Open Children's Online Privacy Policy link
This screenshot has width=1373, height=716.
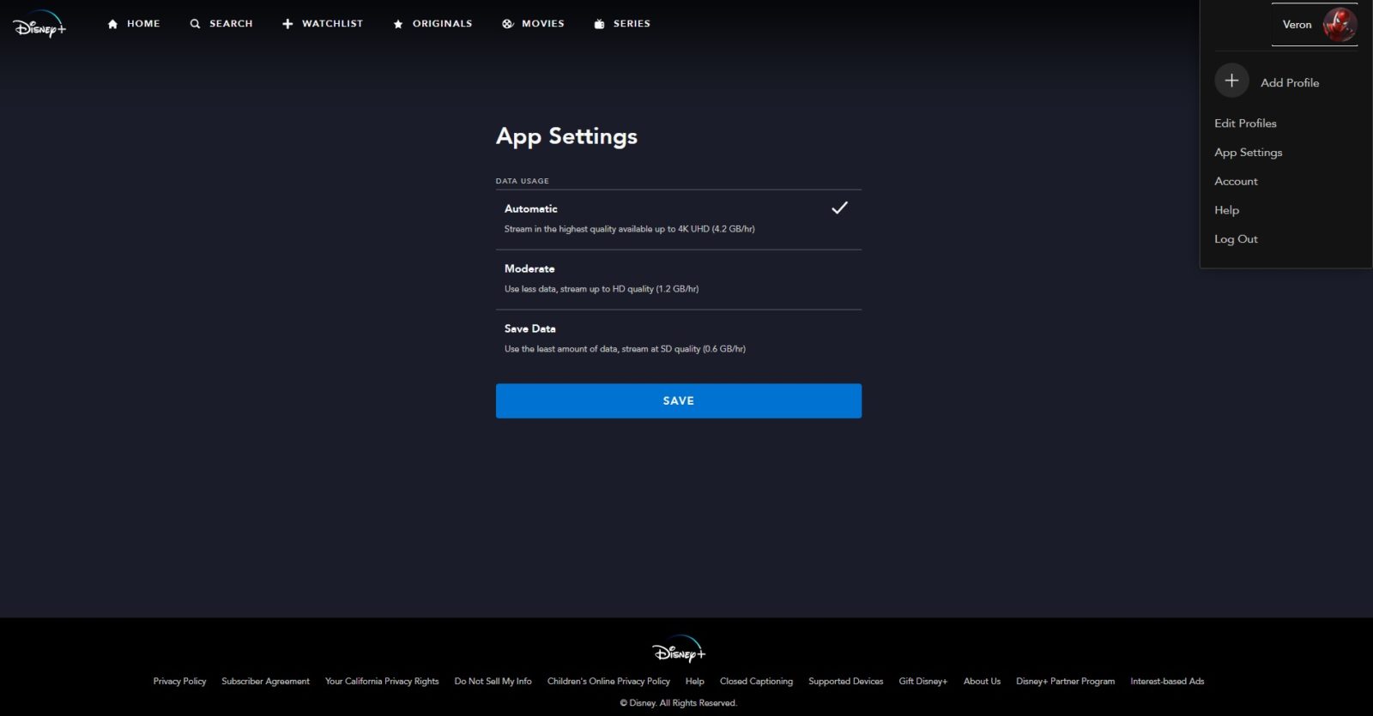tap(608, 682)
